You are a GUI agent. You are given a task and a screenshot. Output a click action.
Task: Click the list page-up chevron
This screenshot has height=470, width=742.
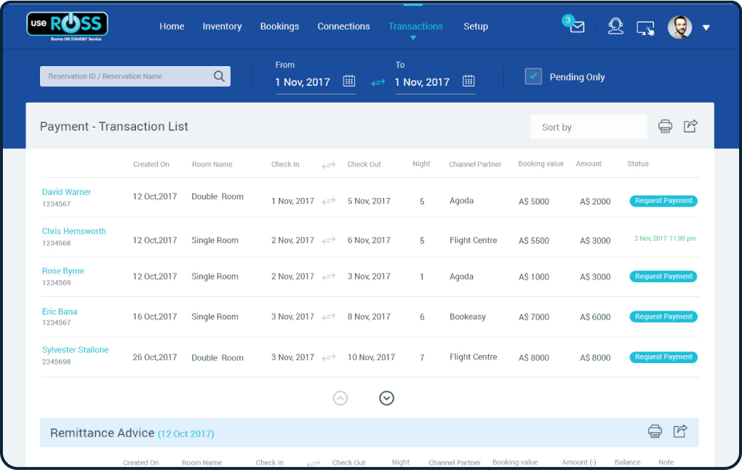(x=340, y=398)
